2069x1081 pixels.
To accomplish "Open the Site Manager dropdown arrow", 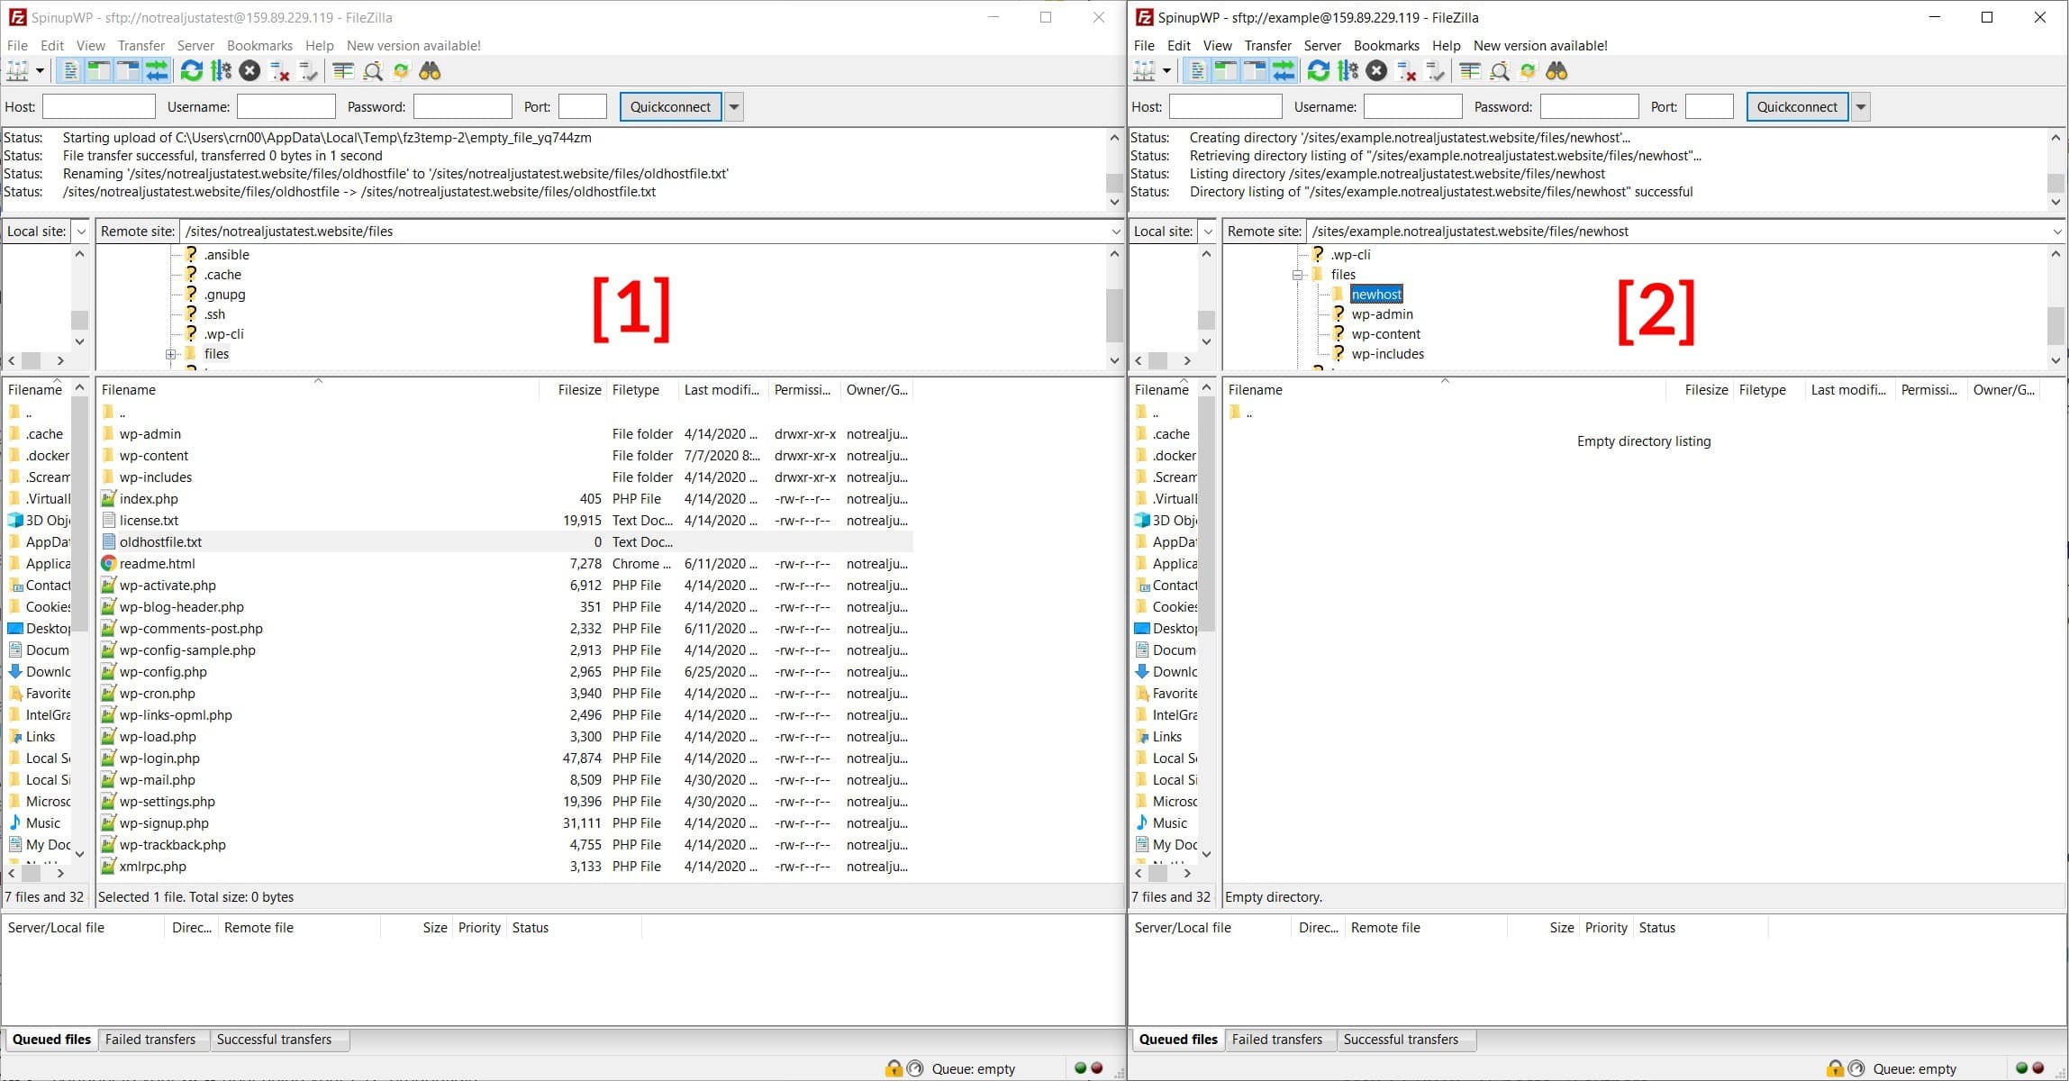I will (41, 70).
